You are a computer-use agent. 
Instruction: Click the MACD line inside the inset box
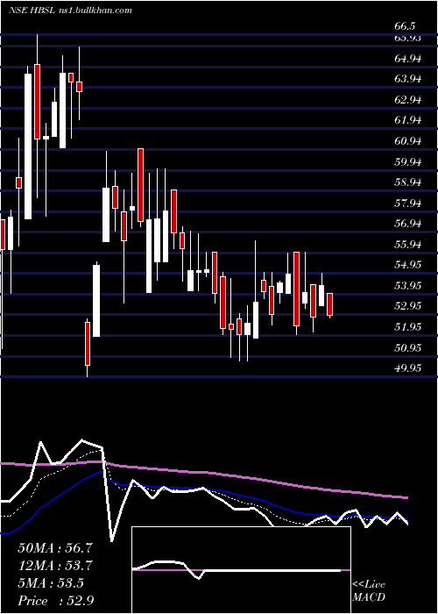point(237,570)
